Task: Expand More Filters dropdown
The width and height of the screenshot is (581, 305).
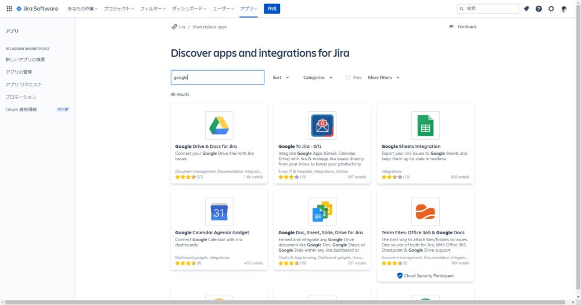Action: pyautogui.click(x=383, y=78)
